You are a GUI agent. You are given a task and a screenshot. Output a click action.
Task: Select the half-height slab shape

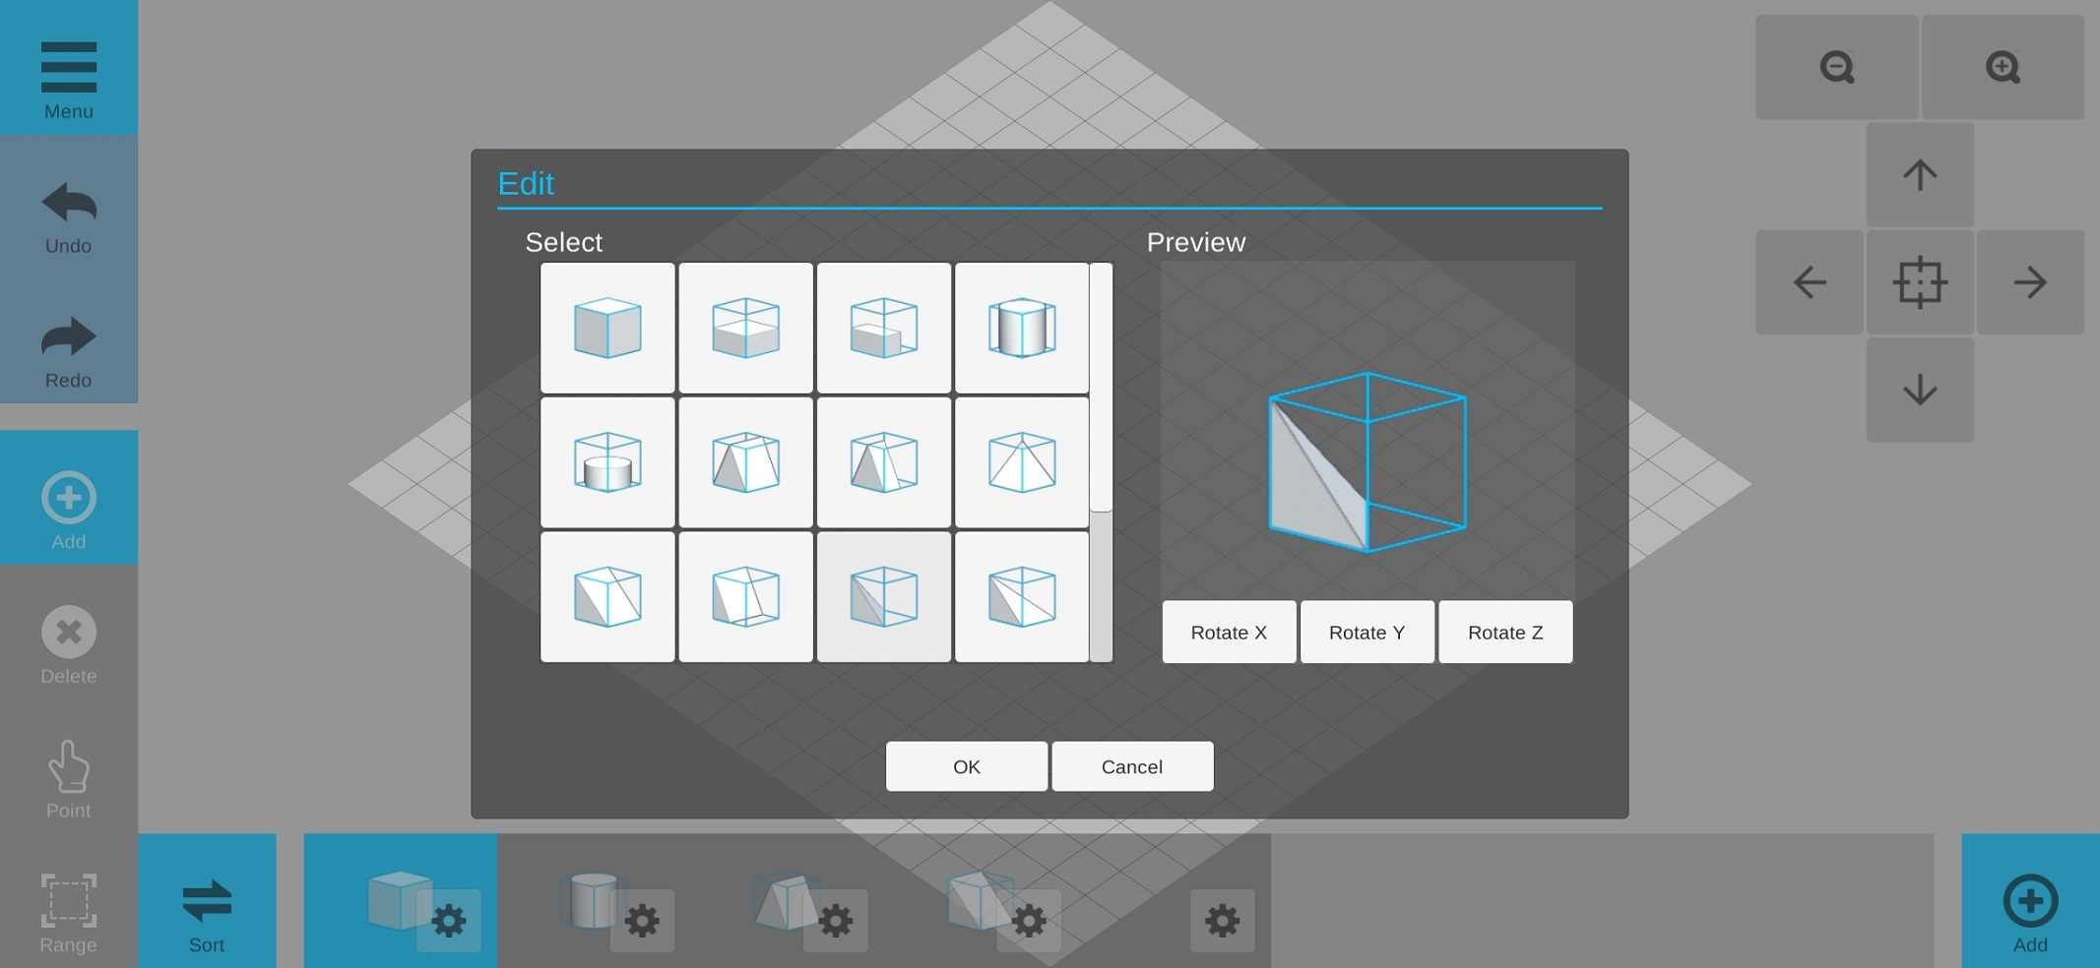point(745,328)
